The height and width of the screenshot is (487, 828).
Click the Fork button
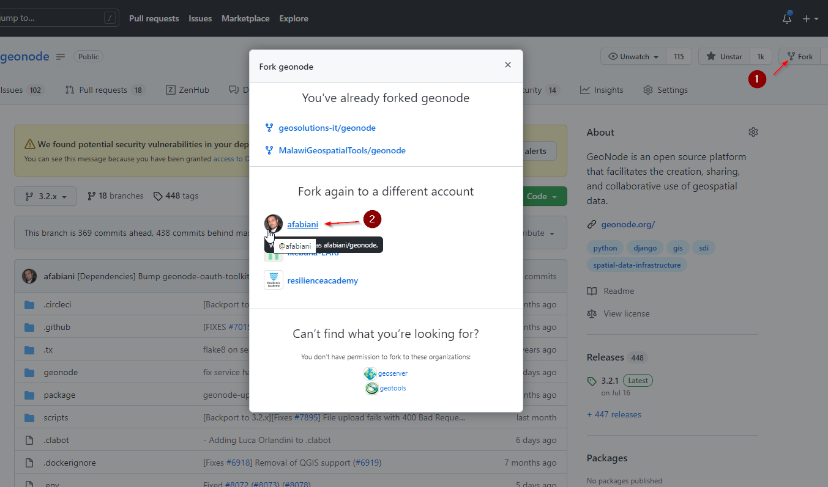tap(800, 56)
